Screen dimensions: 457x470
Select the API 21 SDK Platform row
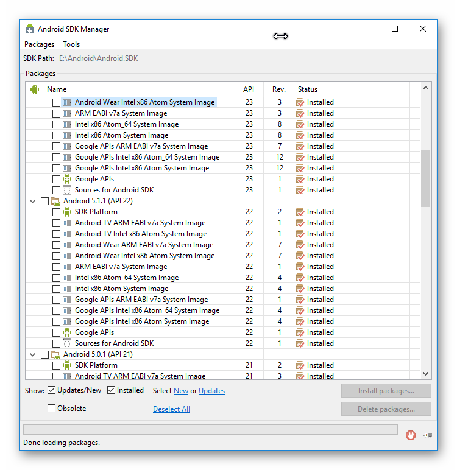(223, 365)
